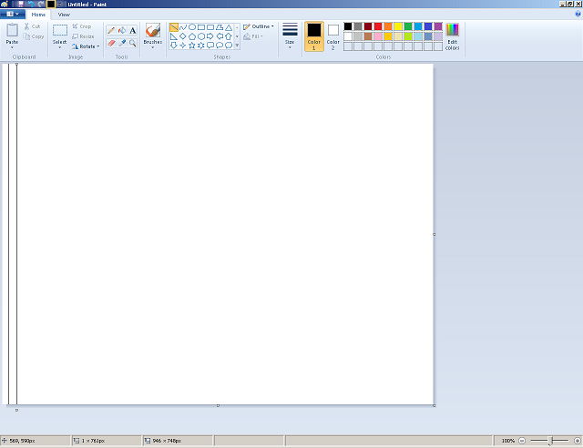Pick the Five-point star shape

(x=192, y=46)
